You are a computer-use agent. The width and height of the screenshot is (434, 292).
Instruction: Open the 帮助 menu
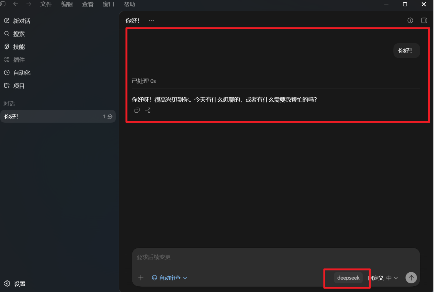[129, 4]
